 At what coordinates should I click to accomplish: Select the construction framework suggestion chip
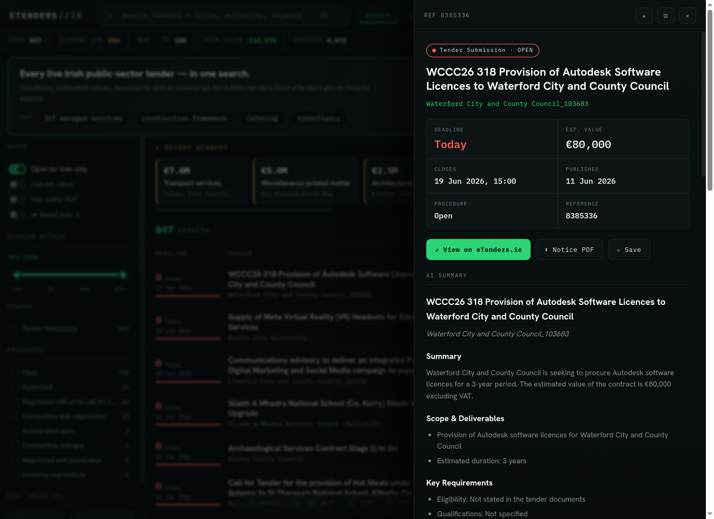pyautogui.click(x=184, y=119)
